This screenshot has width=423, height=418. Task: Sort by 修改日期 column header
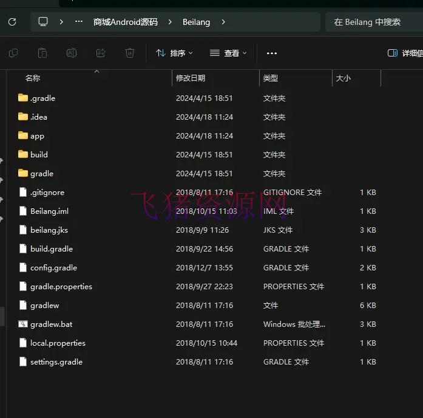click(191, 78)
